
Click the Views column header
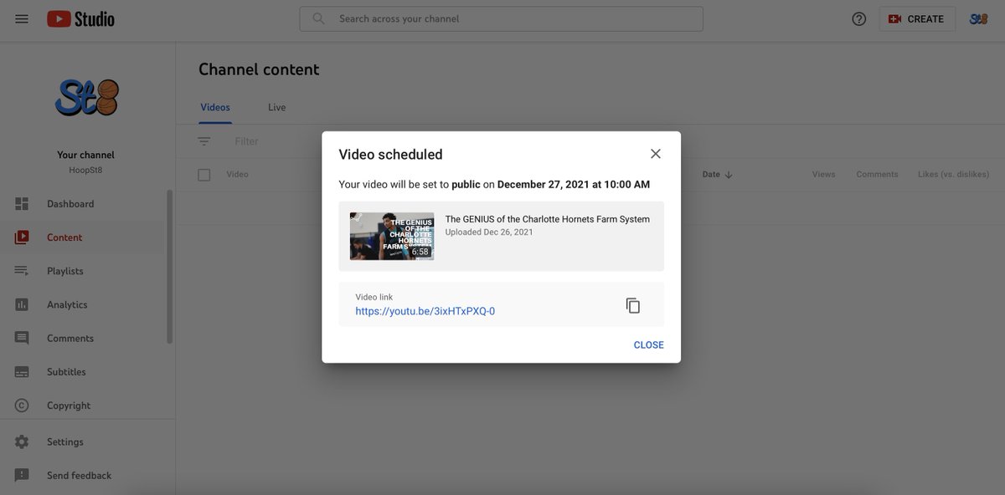823,175
